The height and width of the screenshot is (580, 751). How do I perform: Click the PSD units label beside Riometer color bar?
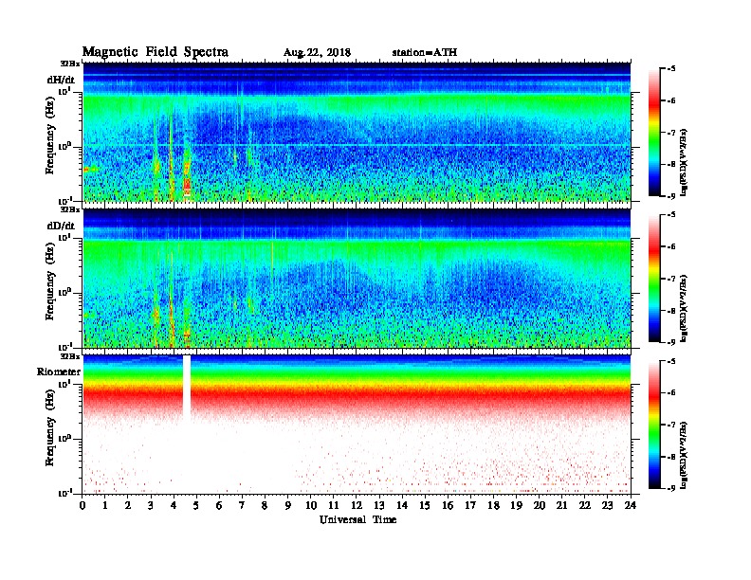point(684,455)
